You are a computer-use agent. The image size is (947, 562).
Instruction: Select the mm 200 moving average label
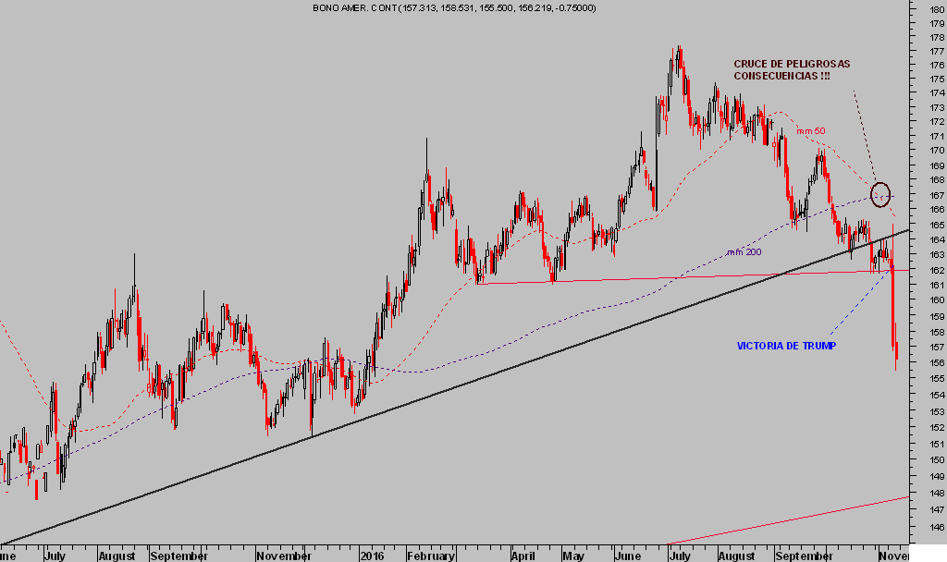tap(744, 251)
